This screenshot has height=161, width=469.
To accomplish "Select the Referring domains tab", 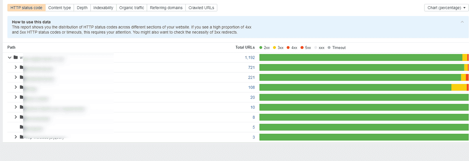I will pyautogui.click(x=166, y=8).
